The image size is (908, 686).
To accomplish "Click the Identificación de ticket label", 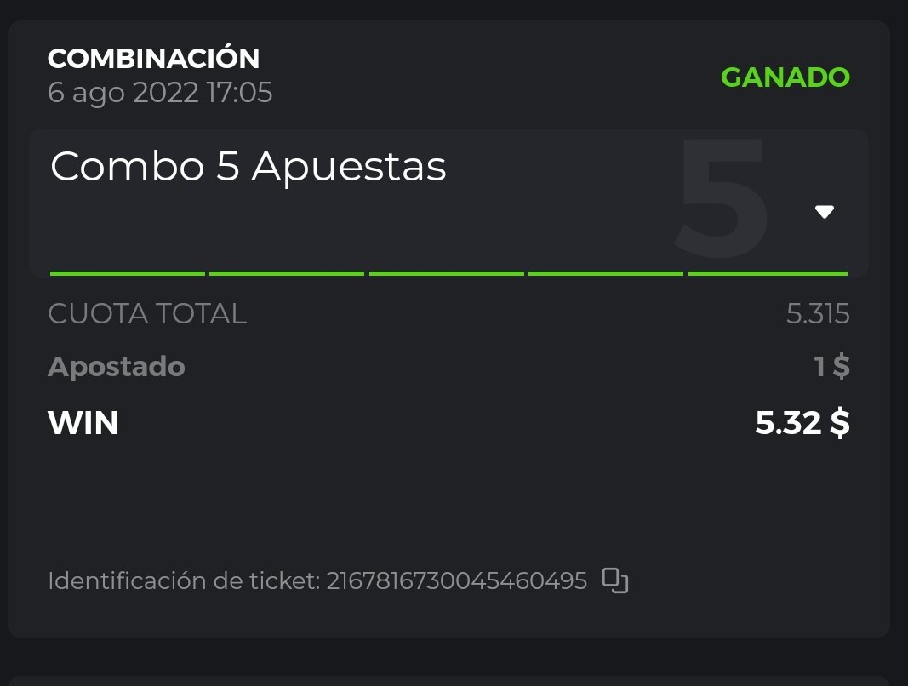I will [x=184, y=581].
